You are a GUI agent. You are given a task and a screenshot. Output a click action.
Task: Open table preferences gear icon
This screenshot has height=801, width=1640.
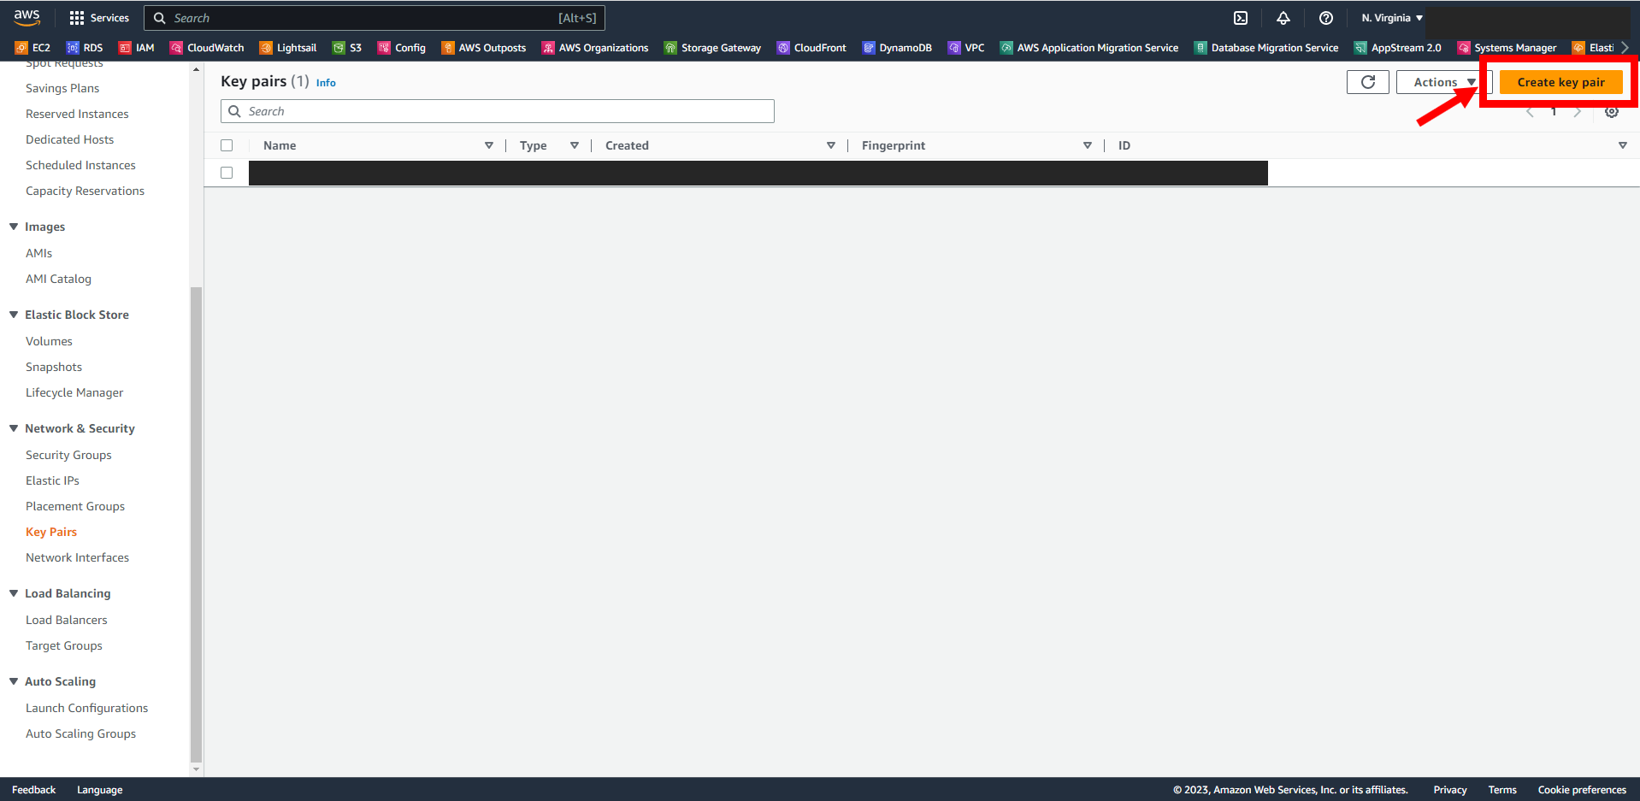tap(1612, 112)
